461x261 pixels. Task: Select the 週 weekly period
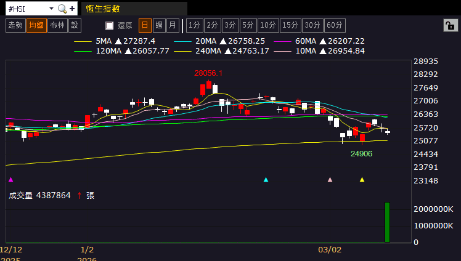(159, 25)
